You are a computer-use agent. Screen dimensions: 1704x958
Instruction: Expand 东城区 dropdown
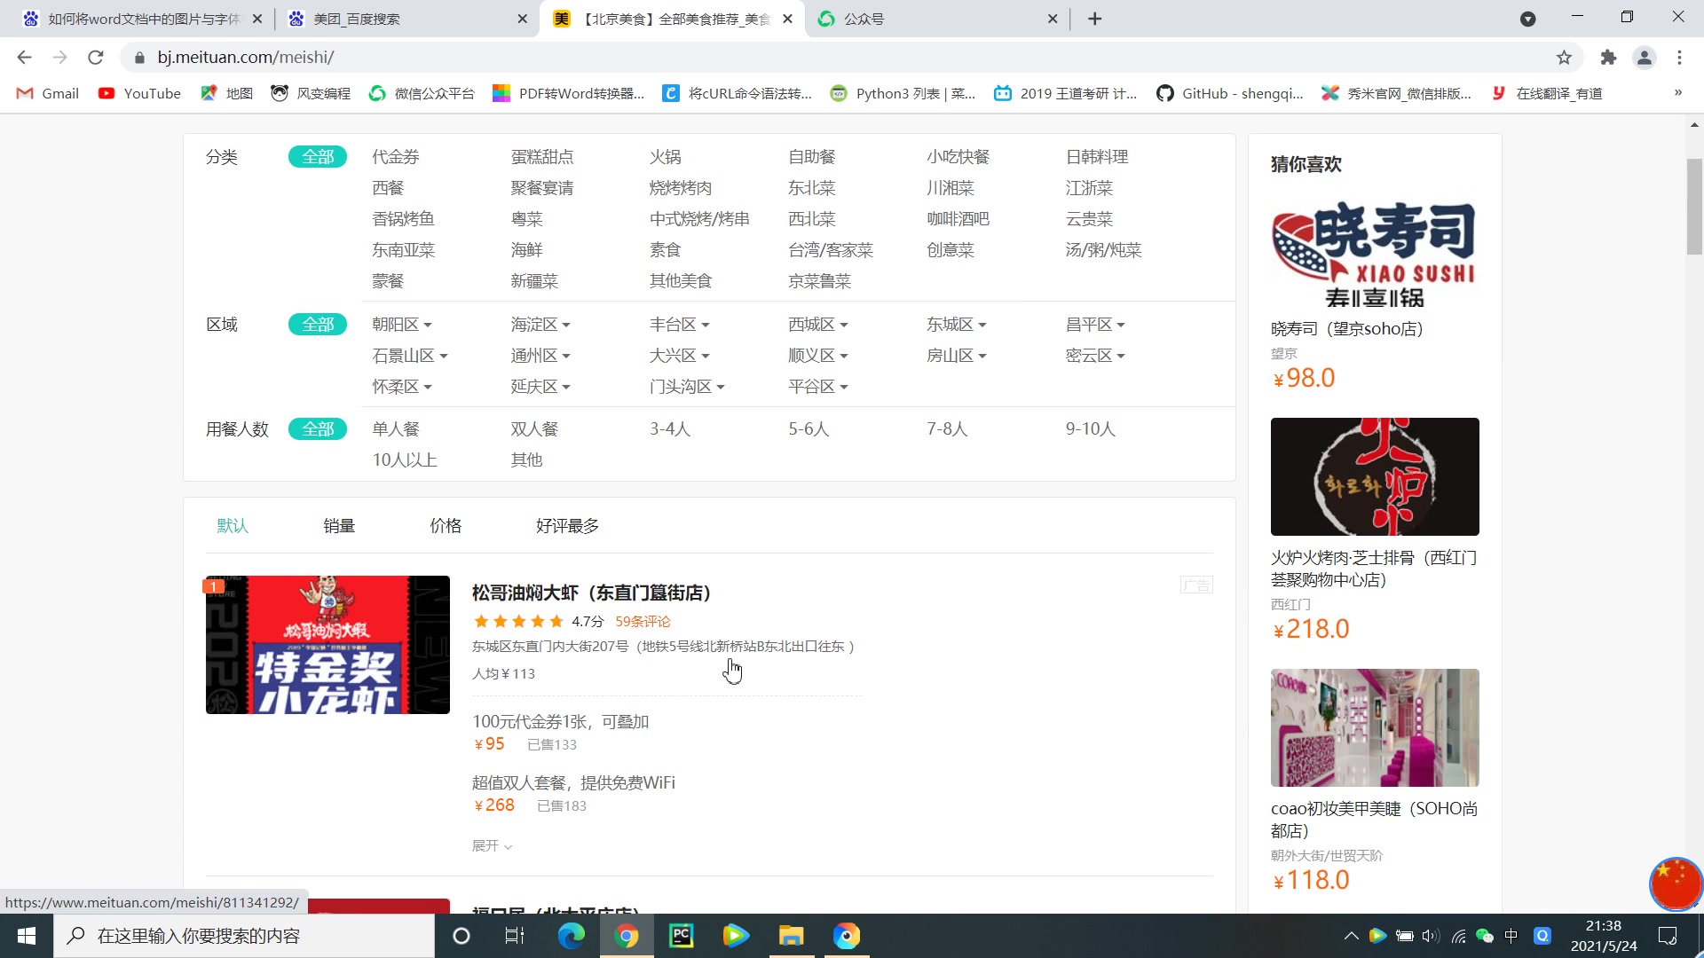coord(957,325)
